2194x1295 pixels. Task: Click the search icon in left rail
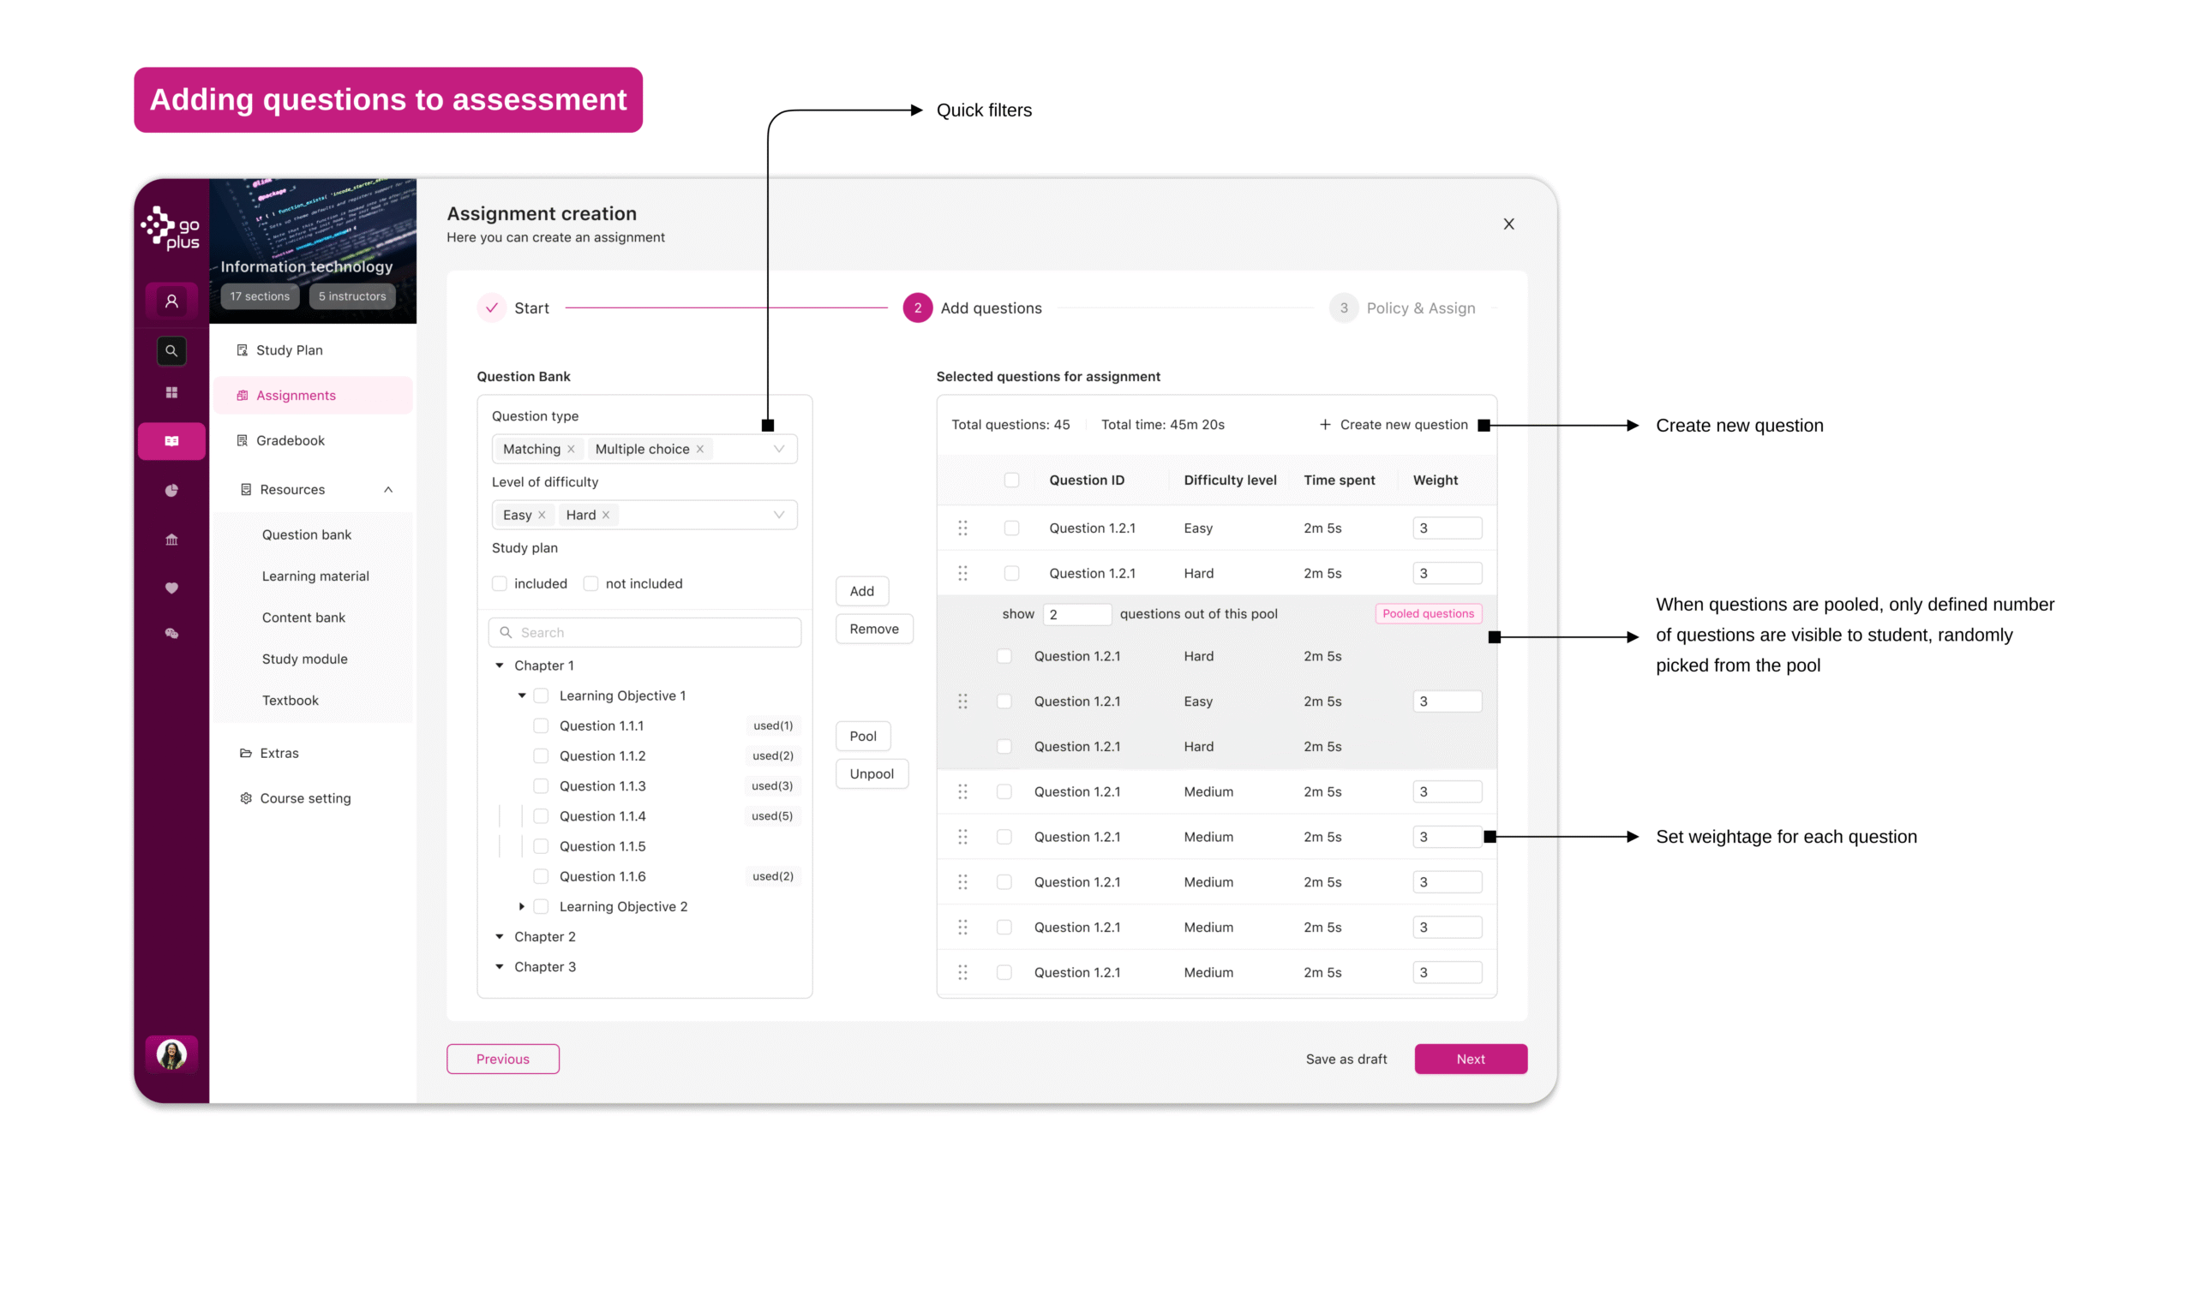172,351
